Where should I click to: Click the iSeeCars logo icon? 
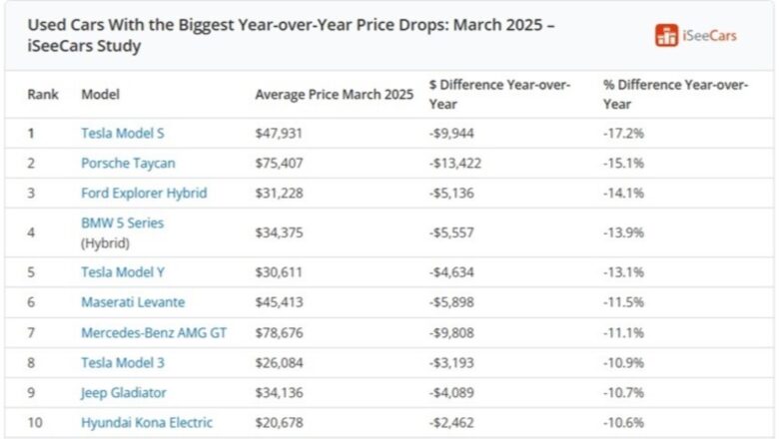pyautogui.click(x=666, y=36)
